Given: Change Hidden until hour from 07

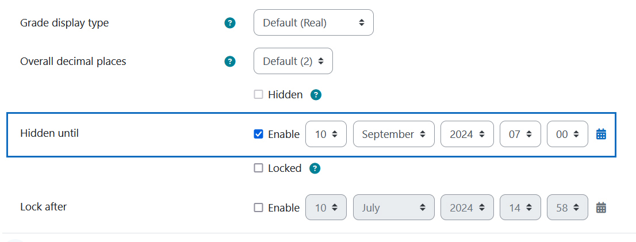Looking at the screenshot, I should (520, 135).
